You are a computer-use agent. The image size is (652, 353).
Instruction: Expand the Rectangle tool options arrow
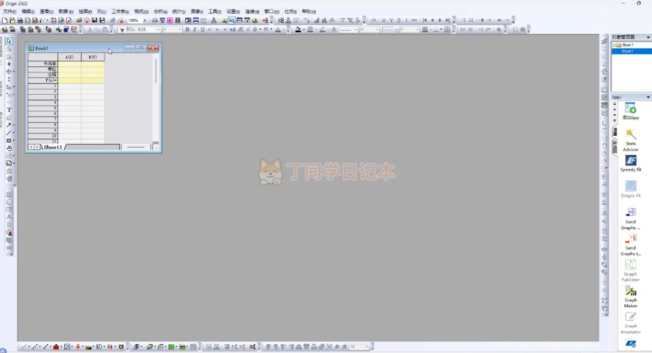14,141
